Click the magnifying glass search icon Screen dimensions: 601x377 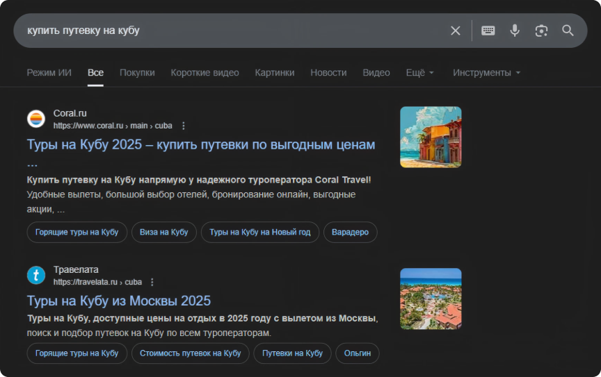click(x=568, y=31)
